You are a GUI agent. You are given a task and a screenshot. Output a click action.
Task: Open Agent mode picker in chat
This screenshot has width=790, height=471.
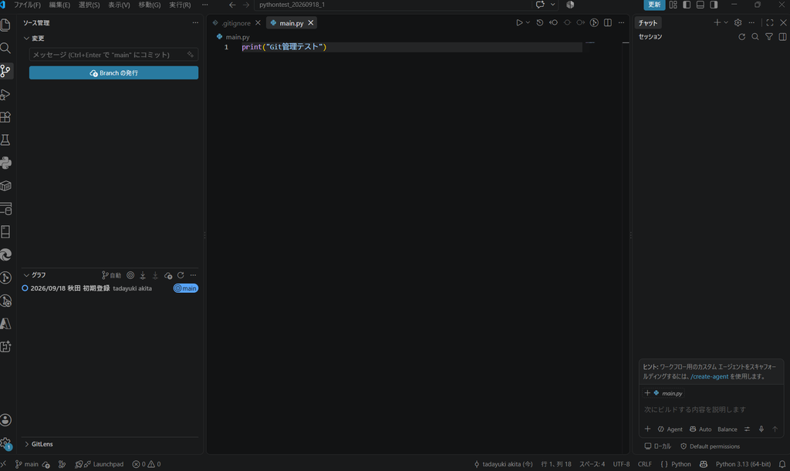coord(670,429)
